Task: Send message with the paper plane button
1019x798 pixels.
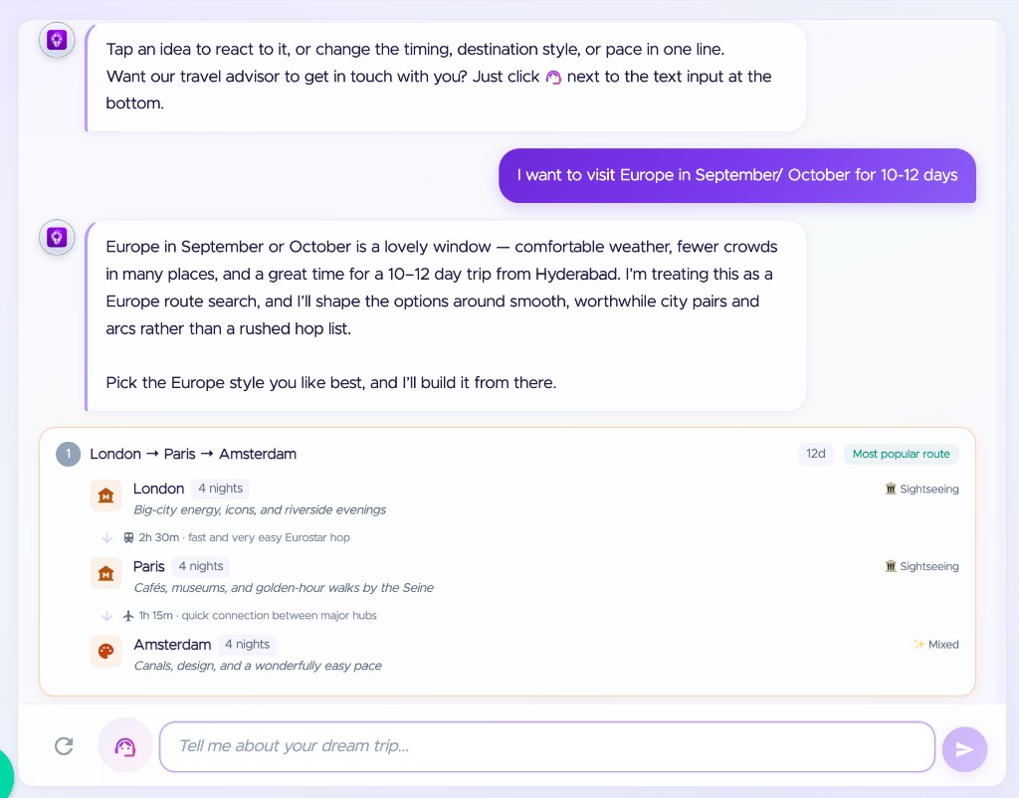Action: tap(964, 749)
